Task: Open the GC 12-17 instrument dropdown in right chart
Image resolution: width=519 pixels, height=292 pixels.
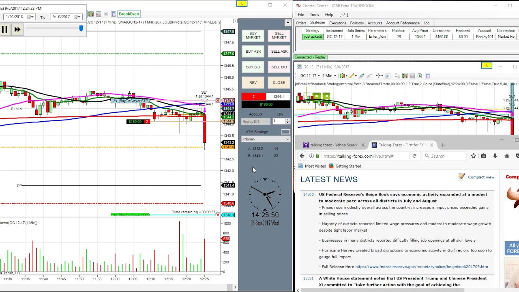Action: pyautogui.click(x=310, y=76)
